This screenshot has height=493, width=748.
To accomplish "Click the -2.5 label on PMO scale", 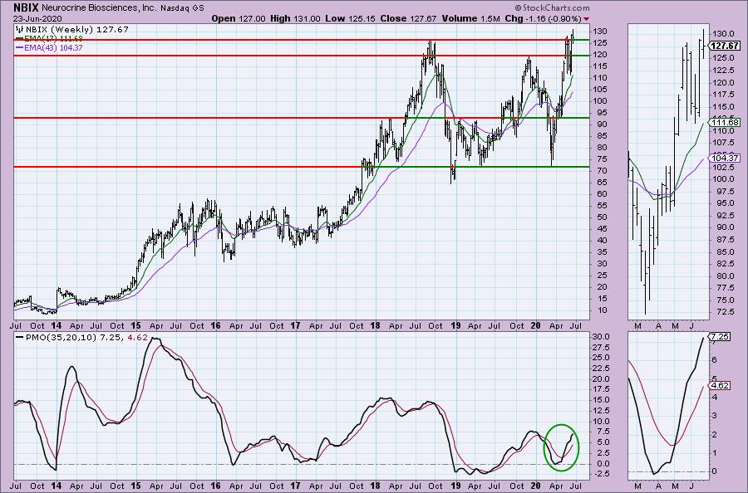I will pos(603,474).
